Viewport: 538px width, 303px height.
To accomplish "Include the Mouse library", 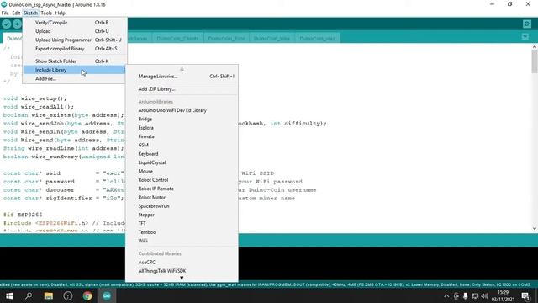I will (182, 171).
